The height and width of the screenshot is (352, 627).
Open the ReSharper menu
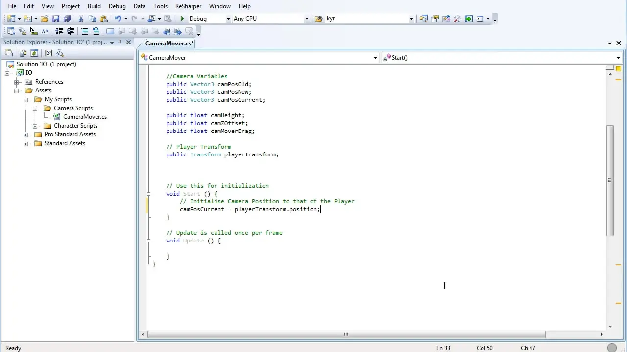[x=188, y=6]
